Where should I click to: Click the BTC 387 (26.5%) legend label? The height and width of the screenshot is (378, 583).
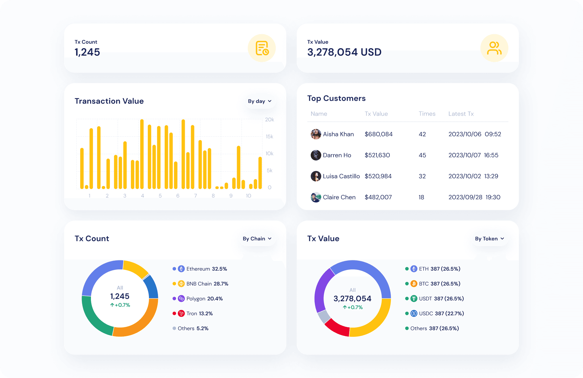point(440,284)
